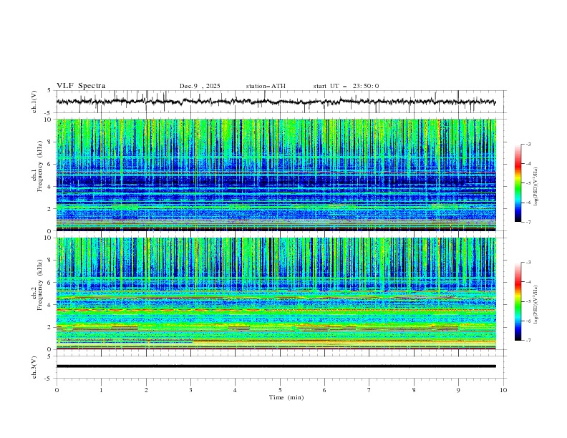The width and height of the screenshot is (567, 438).
Task: Click the 10-minute tick label on time axis
Action: click(x=503, y=390)
